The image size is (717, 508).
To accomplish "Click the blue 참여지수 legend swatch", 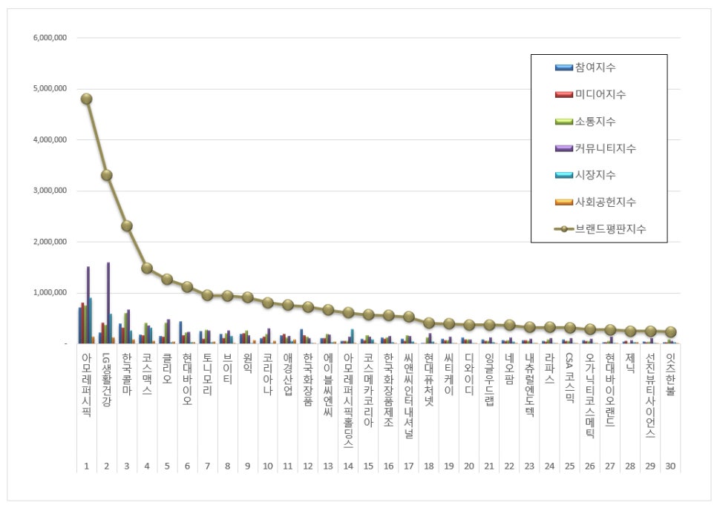I will pos(564,67).
